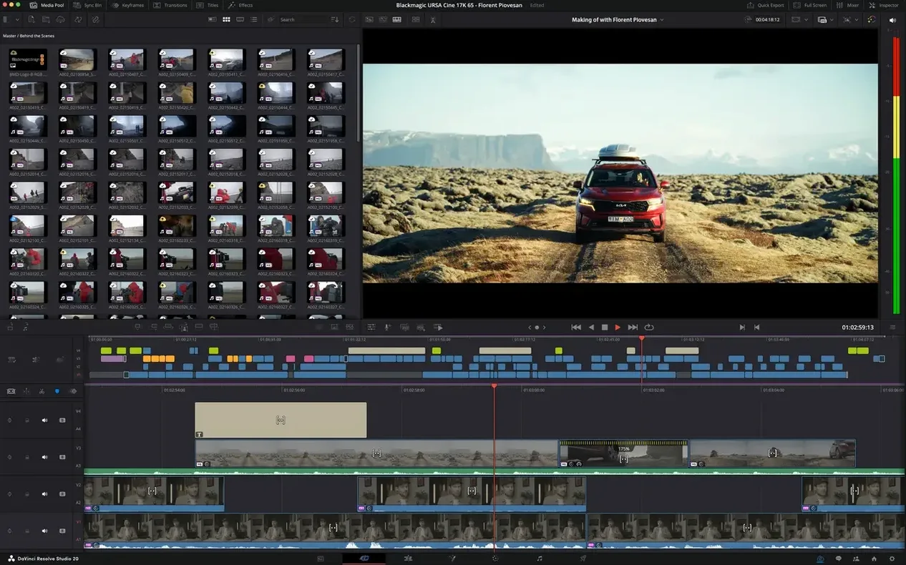Click the red playhead in upper timeline ruler
The width and height of the screenshot is (906, 565).
(x=641, y=338)
